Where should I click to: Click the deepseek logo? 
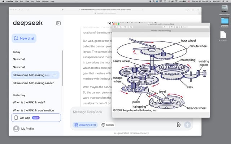pos(28,23)
